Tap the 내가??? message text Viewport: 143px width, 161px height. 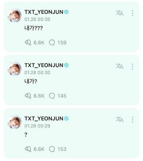(34, 28)
